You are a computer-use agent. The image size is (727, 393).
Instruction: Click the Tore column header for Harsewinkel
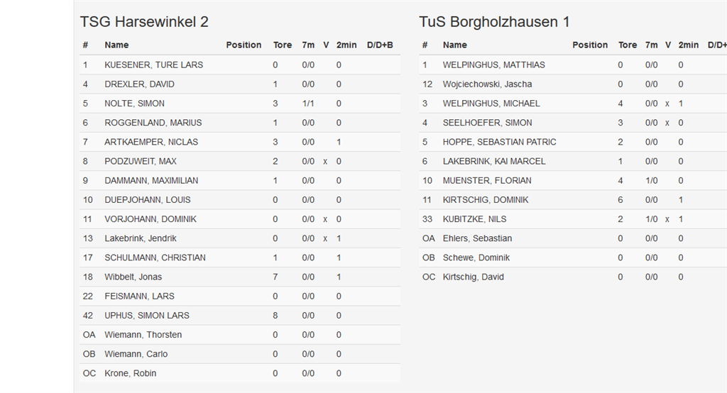click(x=283, y=45)
